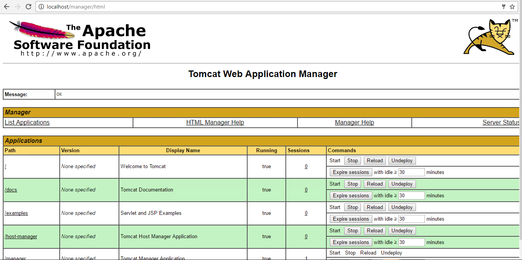
Task: Open the /examples path link
Action: click(x=16, y=213)
